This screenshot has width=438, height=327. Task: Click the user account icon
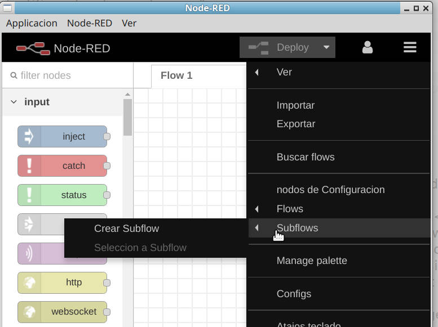click(x=368, y=48)
